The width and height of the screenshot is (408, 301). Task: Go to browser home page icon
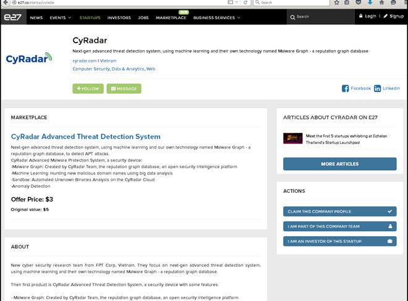click(x=381, y=2)
